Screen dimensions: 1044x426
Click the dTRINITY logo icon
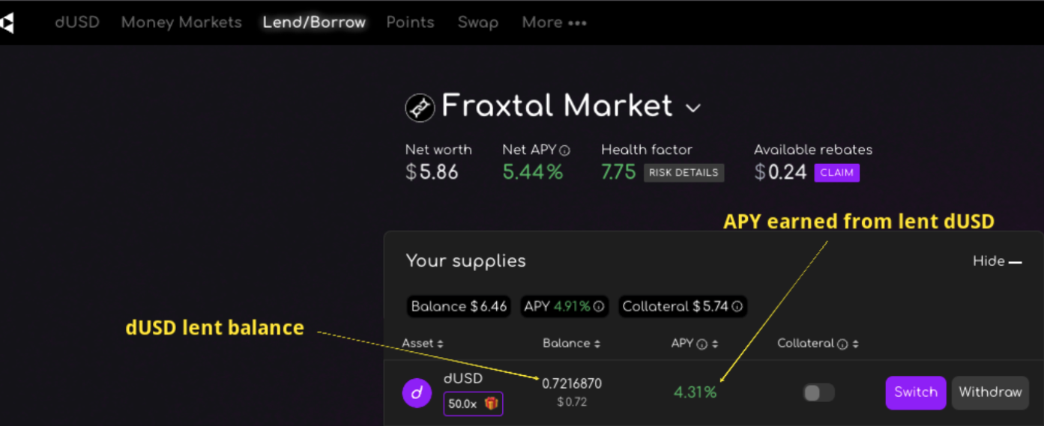point(7,23)
